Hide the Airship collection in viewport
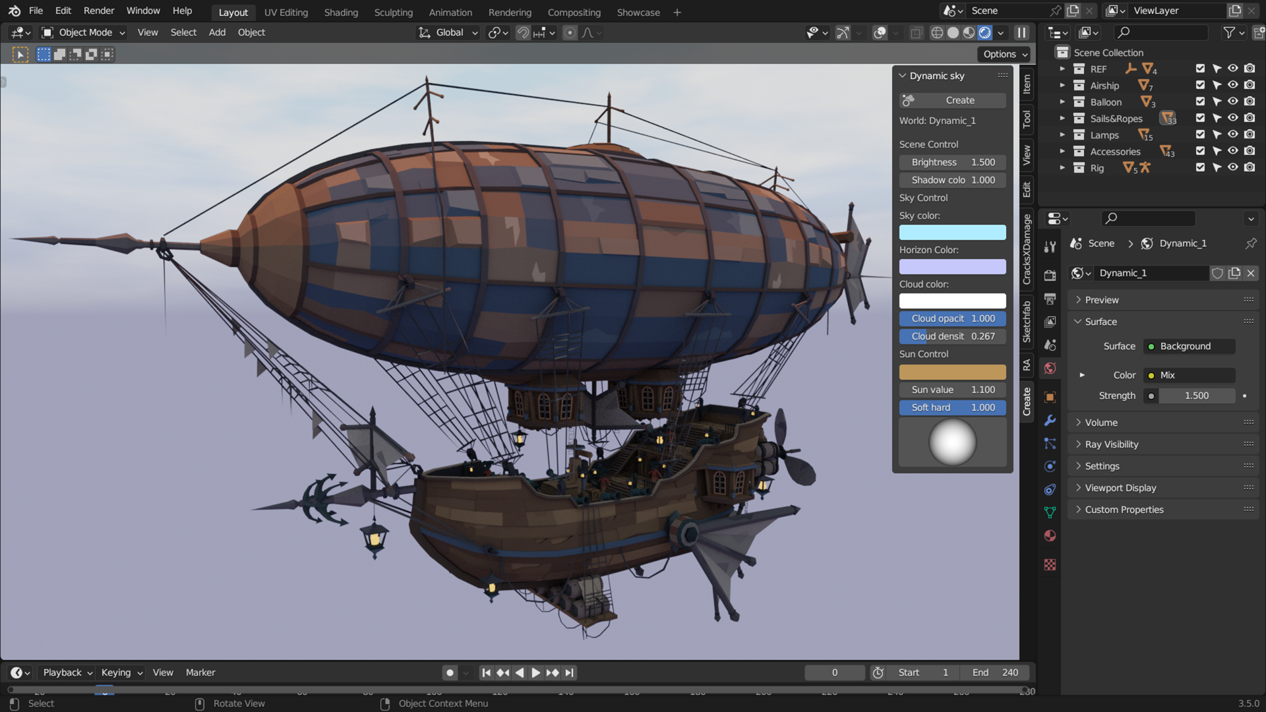Image resolution: width=1266 pixels, height=712 pixels. [1232, 84]
